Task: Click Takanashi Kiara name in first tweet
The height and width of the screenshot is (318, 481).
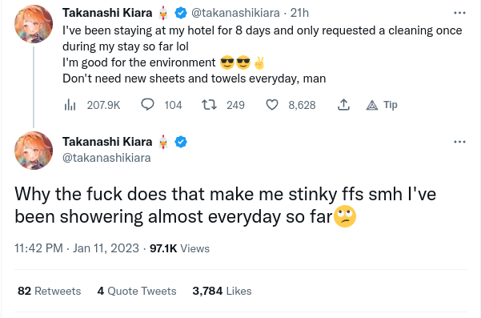Action: (107, 13)
